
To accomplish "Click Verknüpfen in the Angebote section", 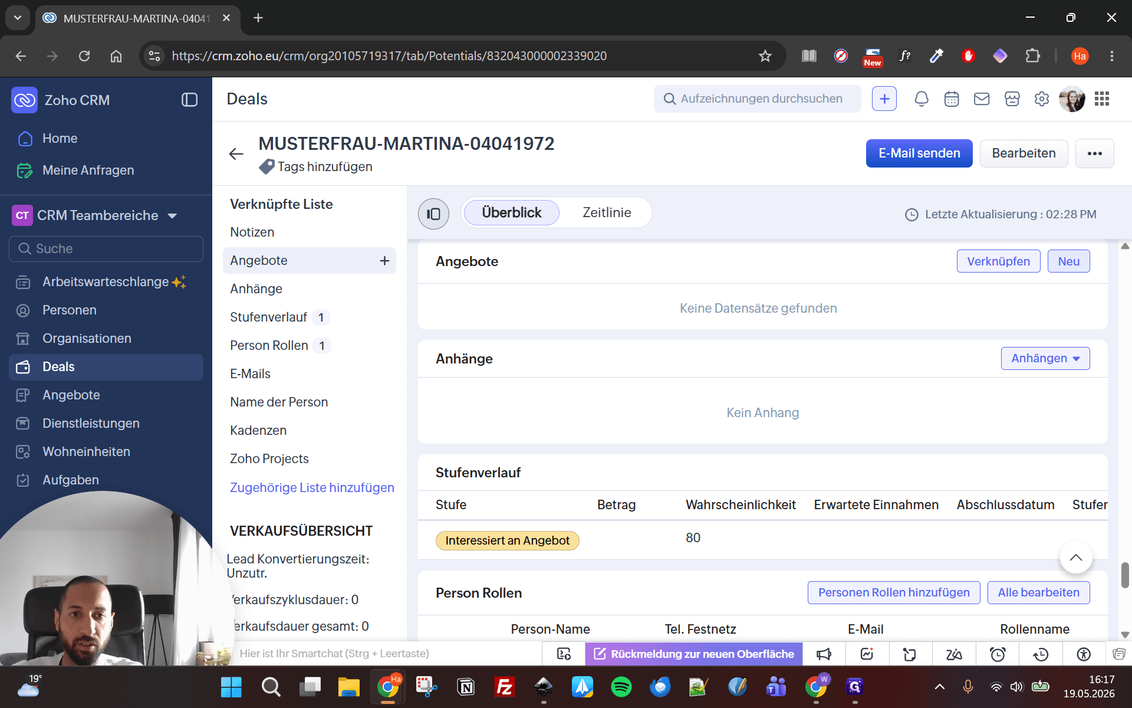I will pos(998,261).
